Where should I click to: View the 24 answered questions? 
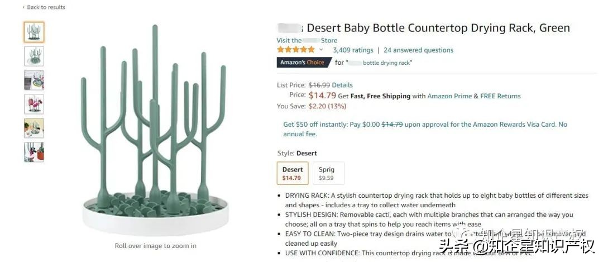click(418, 50)
